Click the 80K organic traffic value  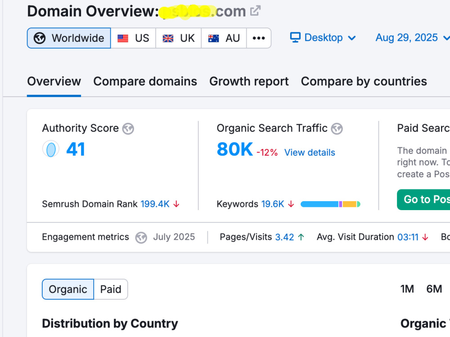(x=235, y=149)
